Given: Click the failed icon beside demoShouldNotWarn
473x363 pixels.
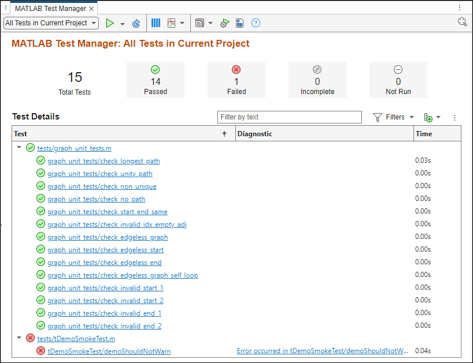Looking at the screenshot, I should (x=40, y=351).
